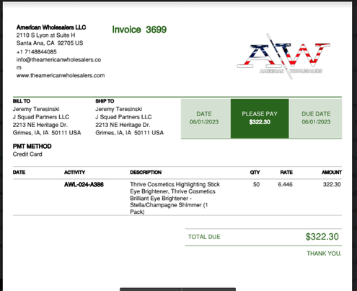This screenshot has height=291, width=357.
Task: Click rate value 6.446
Action: (286, 185)
